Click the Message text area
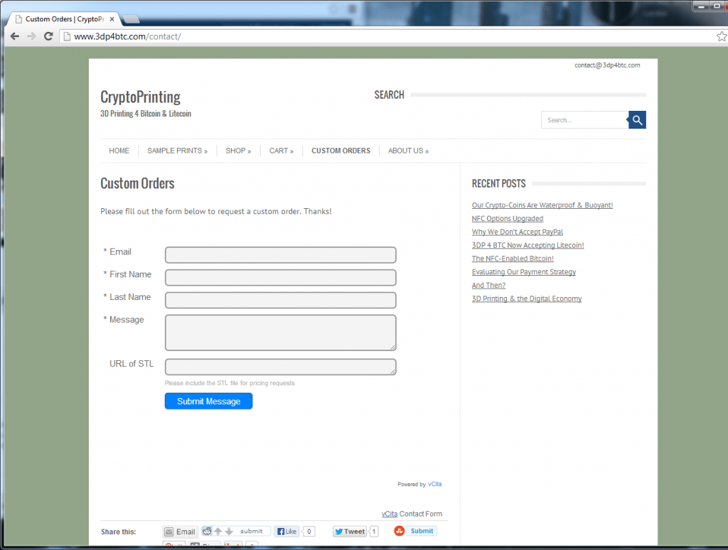 click(x=280, y=333)
